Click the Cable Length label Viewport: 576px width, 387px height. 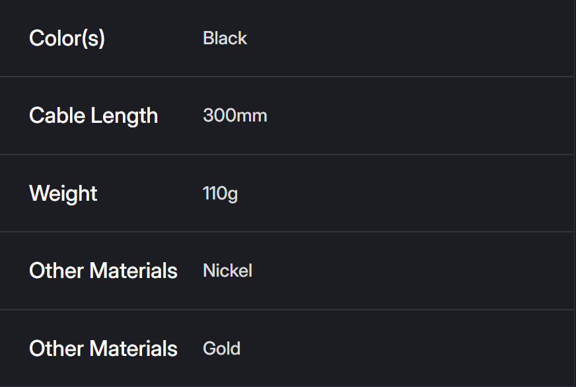coord(93,116)
